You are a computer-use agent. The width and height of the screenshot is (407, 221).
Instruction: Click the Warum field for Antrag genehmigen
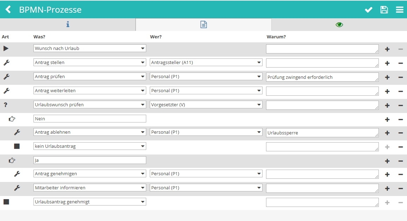322,174
